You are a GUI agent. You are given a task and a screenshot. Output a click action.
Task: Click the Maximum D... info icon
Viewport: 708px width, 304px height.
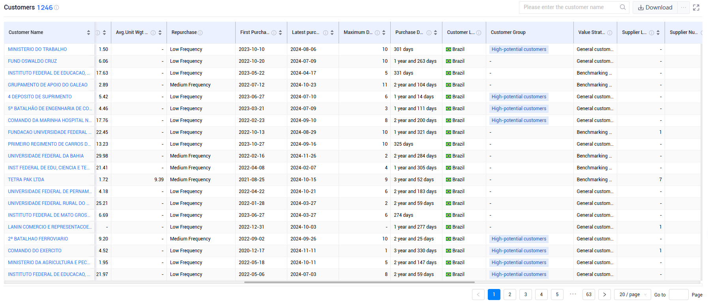pos(377,33)
